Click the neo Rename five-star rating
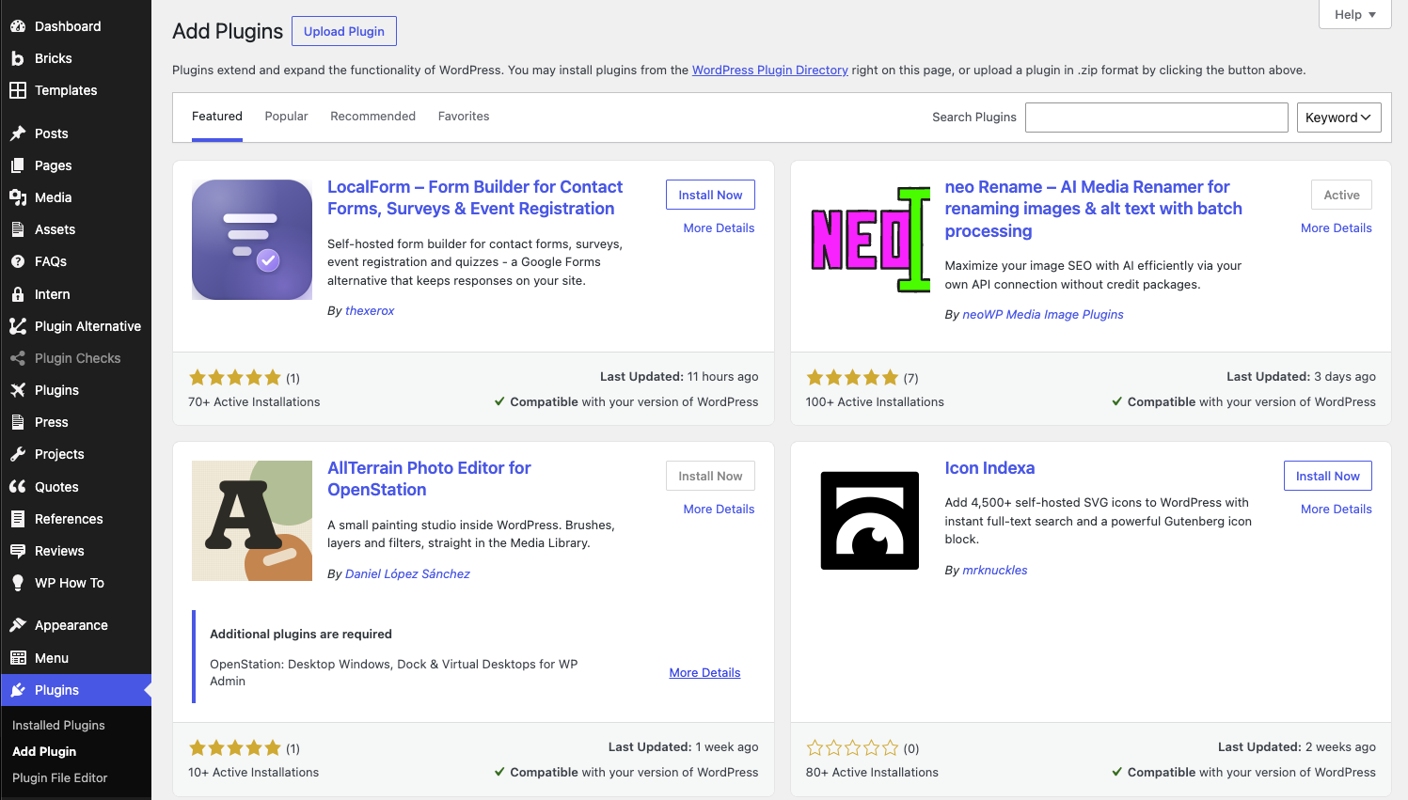The height and width of the screenshot is (800, 1408). [853, 378]
